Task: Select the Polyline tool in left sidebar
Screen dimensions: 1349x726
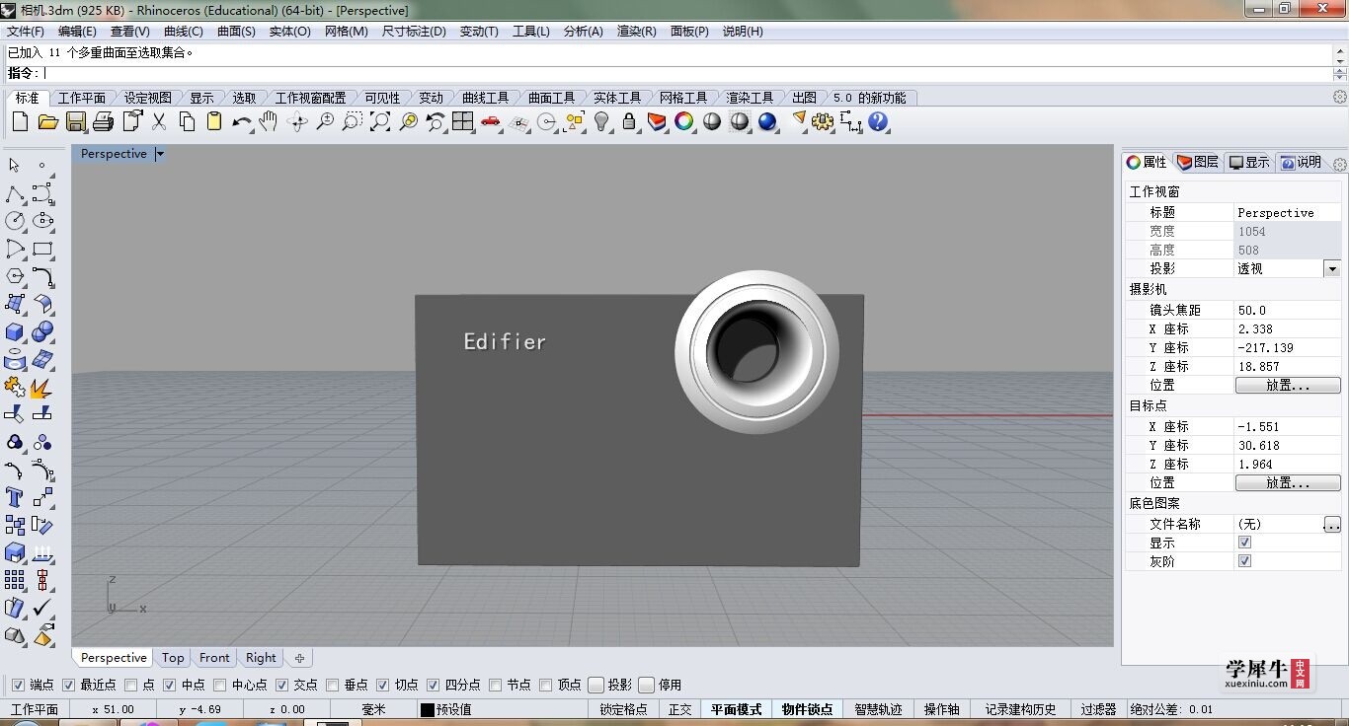Action: [15, 193]
